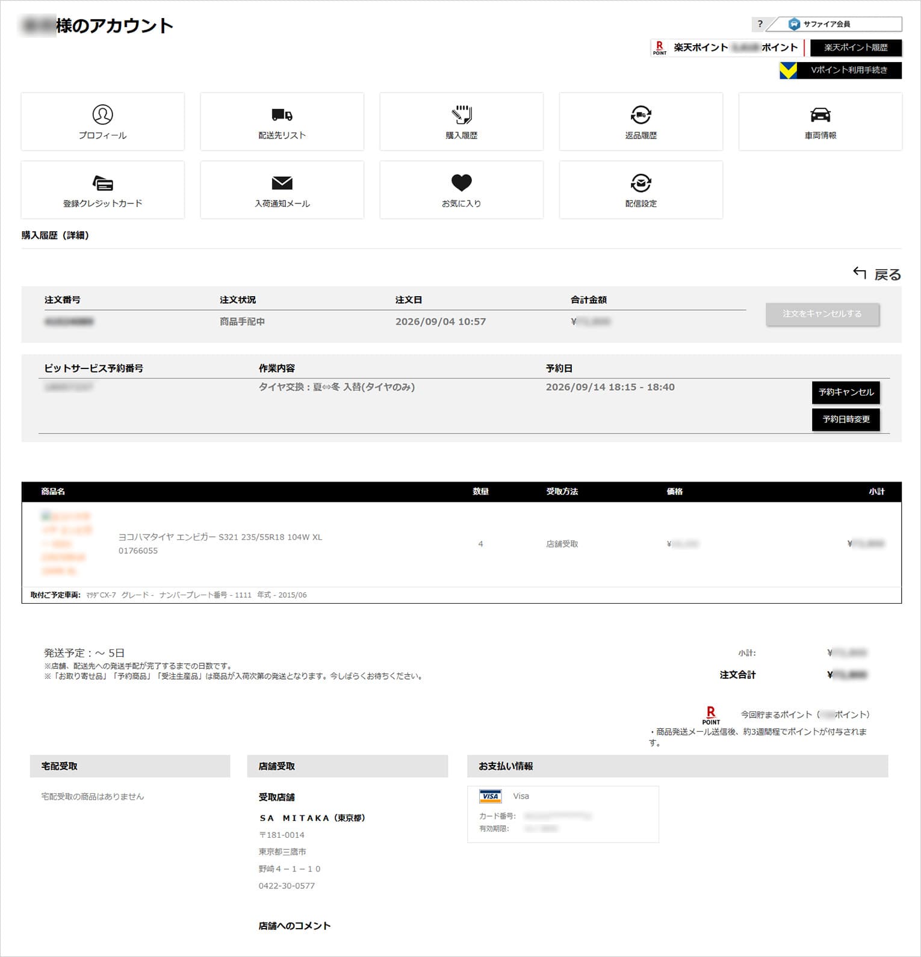The height and width of the screenshot is (957, 921).
Task: Click 注文をキャンセルする button
Action: coord(822,314)
